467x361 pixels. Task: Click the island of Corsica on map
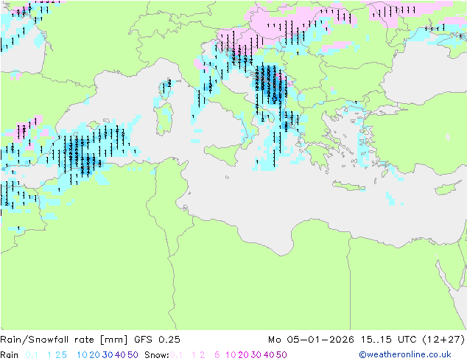point(166,90)
